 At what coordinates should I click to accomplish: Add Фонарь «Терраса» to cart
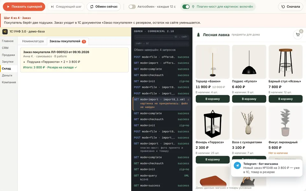coord(213,159)
